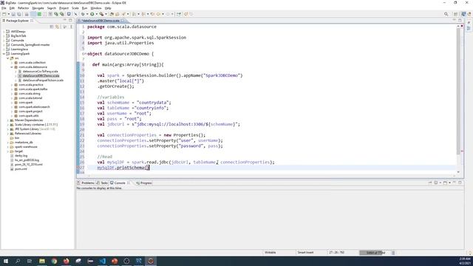Open the Refactor menu
This screenshot has height=266, width=473.
[x=23, y=8]
